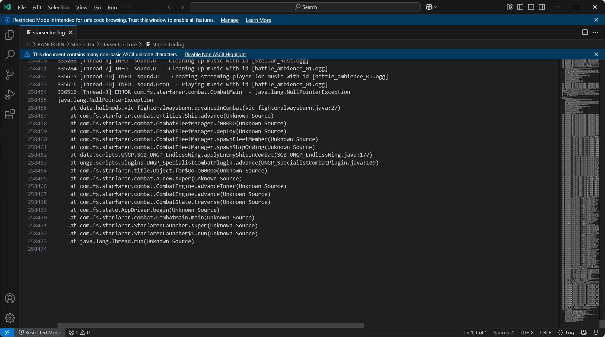Open the Manage gear icon
The image size is (605, 337).
(10, 318)
